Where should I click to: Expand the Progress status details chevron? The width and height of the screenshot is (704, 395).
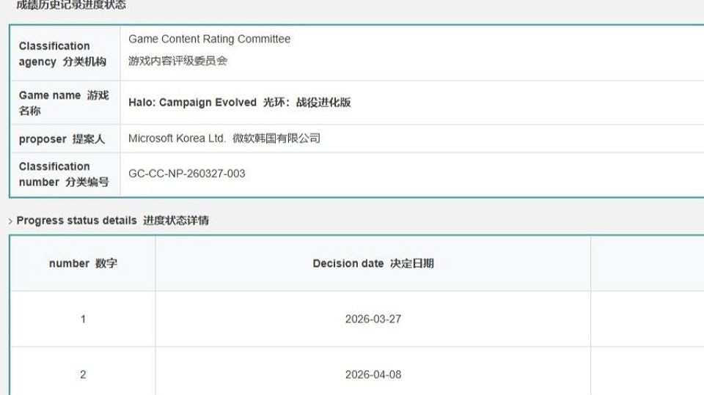pos(10,221)
